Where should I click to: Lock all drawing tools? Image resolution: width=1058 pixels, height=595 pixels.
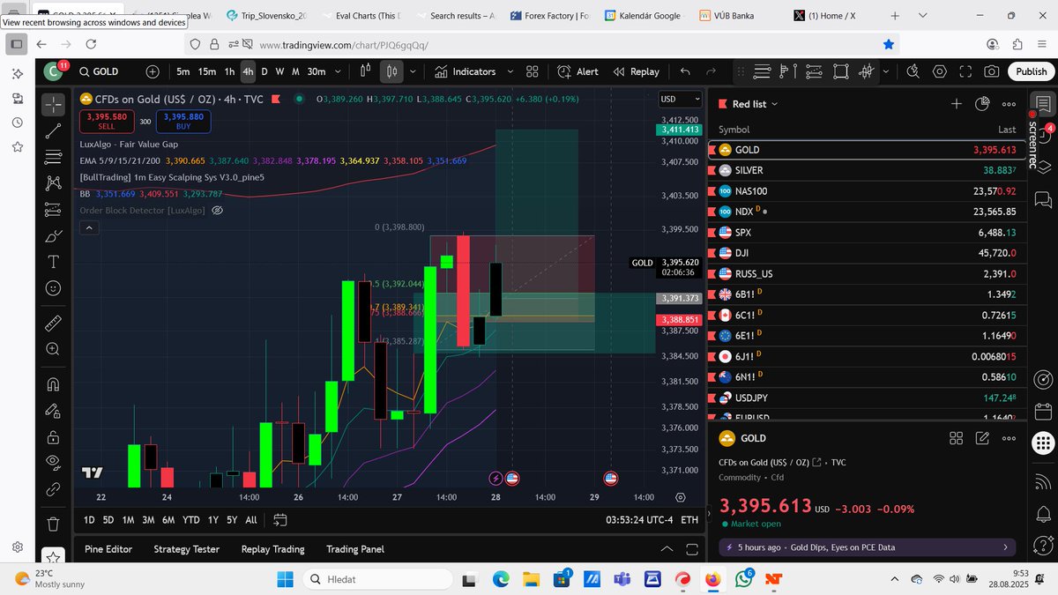54,436
